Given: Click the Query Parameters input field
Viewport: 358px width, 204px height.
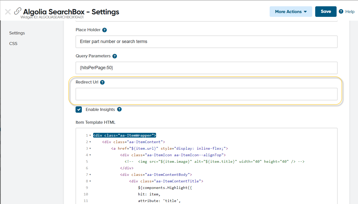Looking at the screenshot, I should 206,68.
